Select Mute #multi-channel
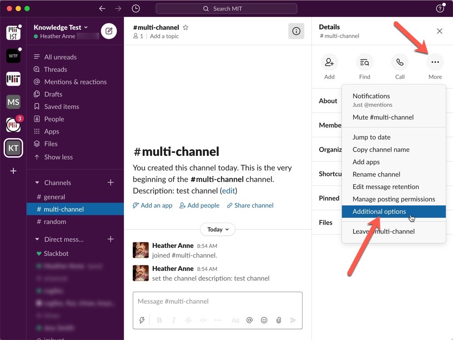This screenshot has height=340, width=453. pos(393,117)
